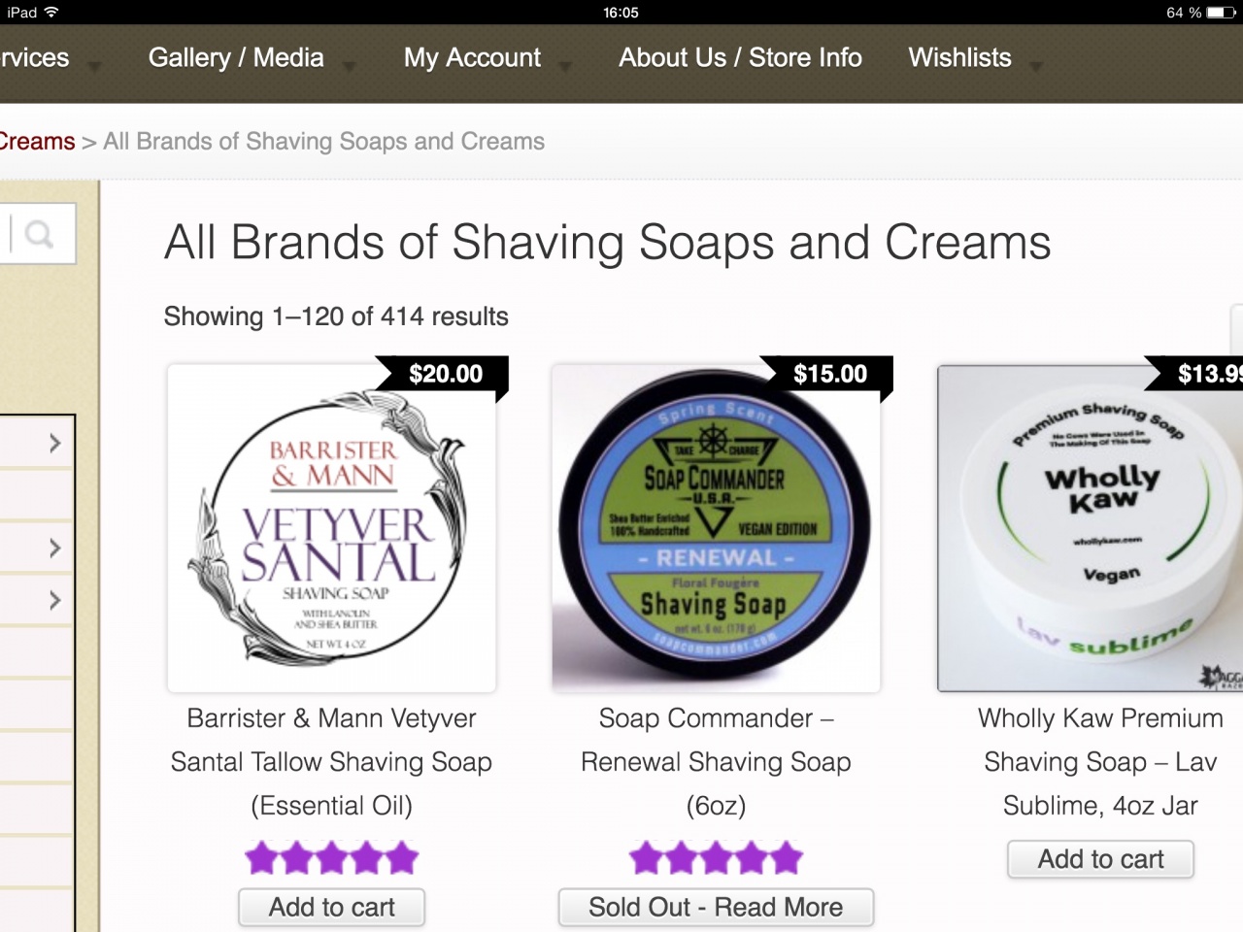
Task: Open the Gallery / Media menu
Action: (x=236, y=58)
